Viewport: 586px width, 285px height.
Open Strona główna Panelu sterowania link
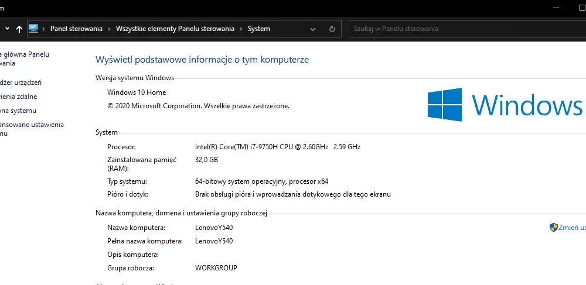click(x=25, y=59)
